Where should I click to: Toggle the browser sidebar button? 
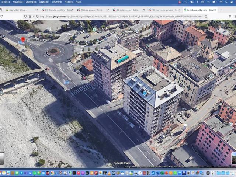[1, 10]
